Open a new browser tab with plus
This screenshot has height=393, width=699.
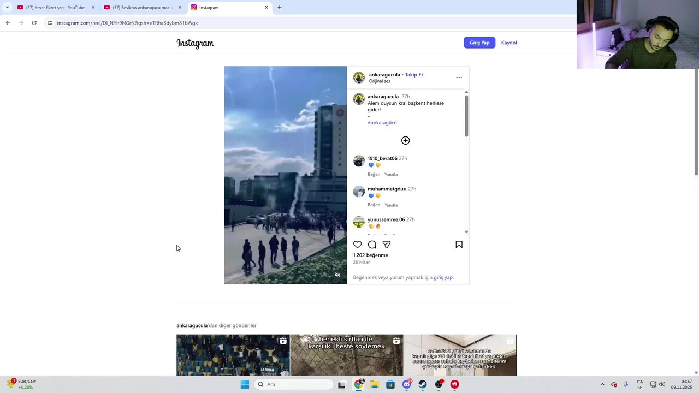280,8
